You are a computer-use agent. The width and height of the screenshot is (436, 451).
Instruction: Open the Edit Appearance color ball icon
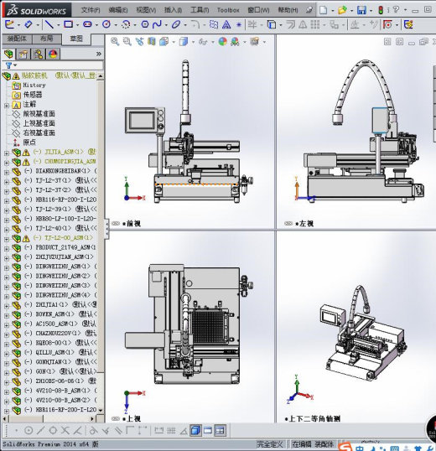click(222, 41)
